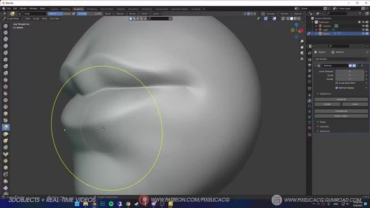Click the Linear subdivision button
Screen dimensions: 370x208
coord(355,104)
